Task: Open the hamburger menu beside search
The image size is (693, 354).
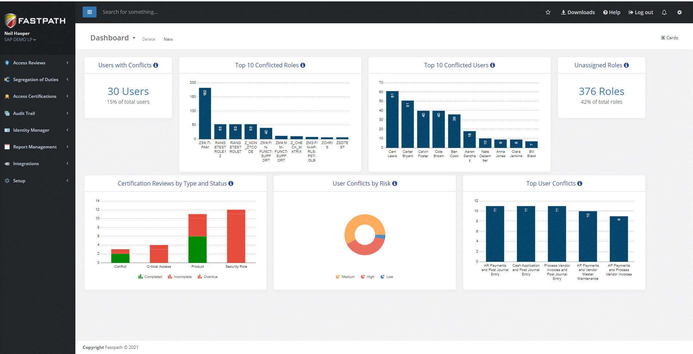Action: click(x=90, y=12)
